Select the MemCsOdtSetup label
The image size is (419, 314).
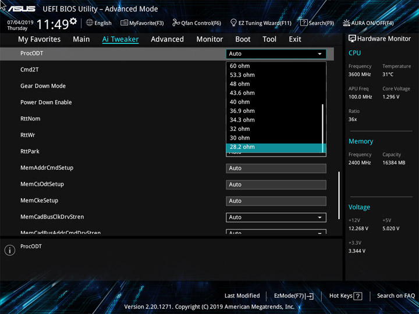coord(42,184)
